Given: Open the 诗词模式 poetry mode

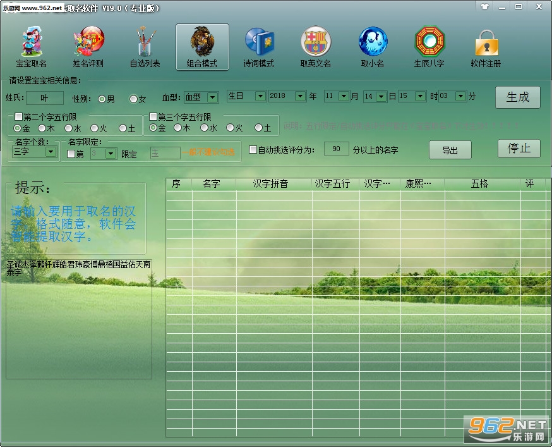Looking at the screenshot, I should tap(259, 47).
